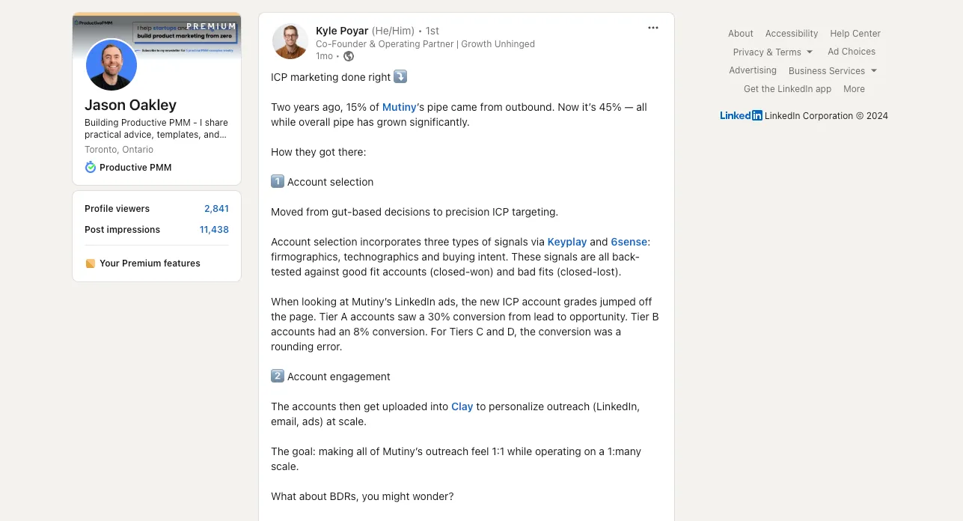The width and height of the screenshot is (963, 521).
Task: Open Your Premium features
Action: tap(150, 263)
